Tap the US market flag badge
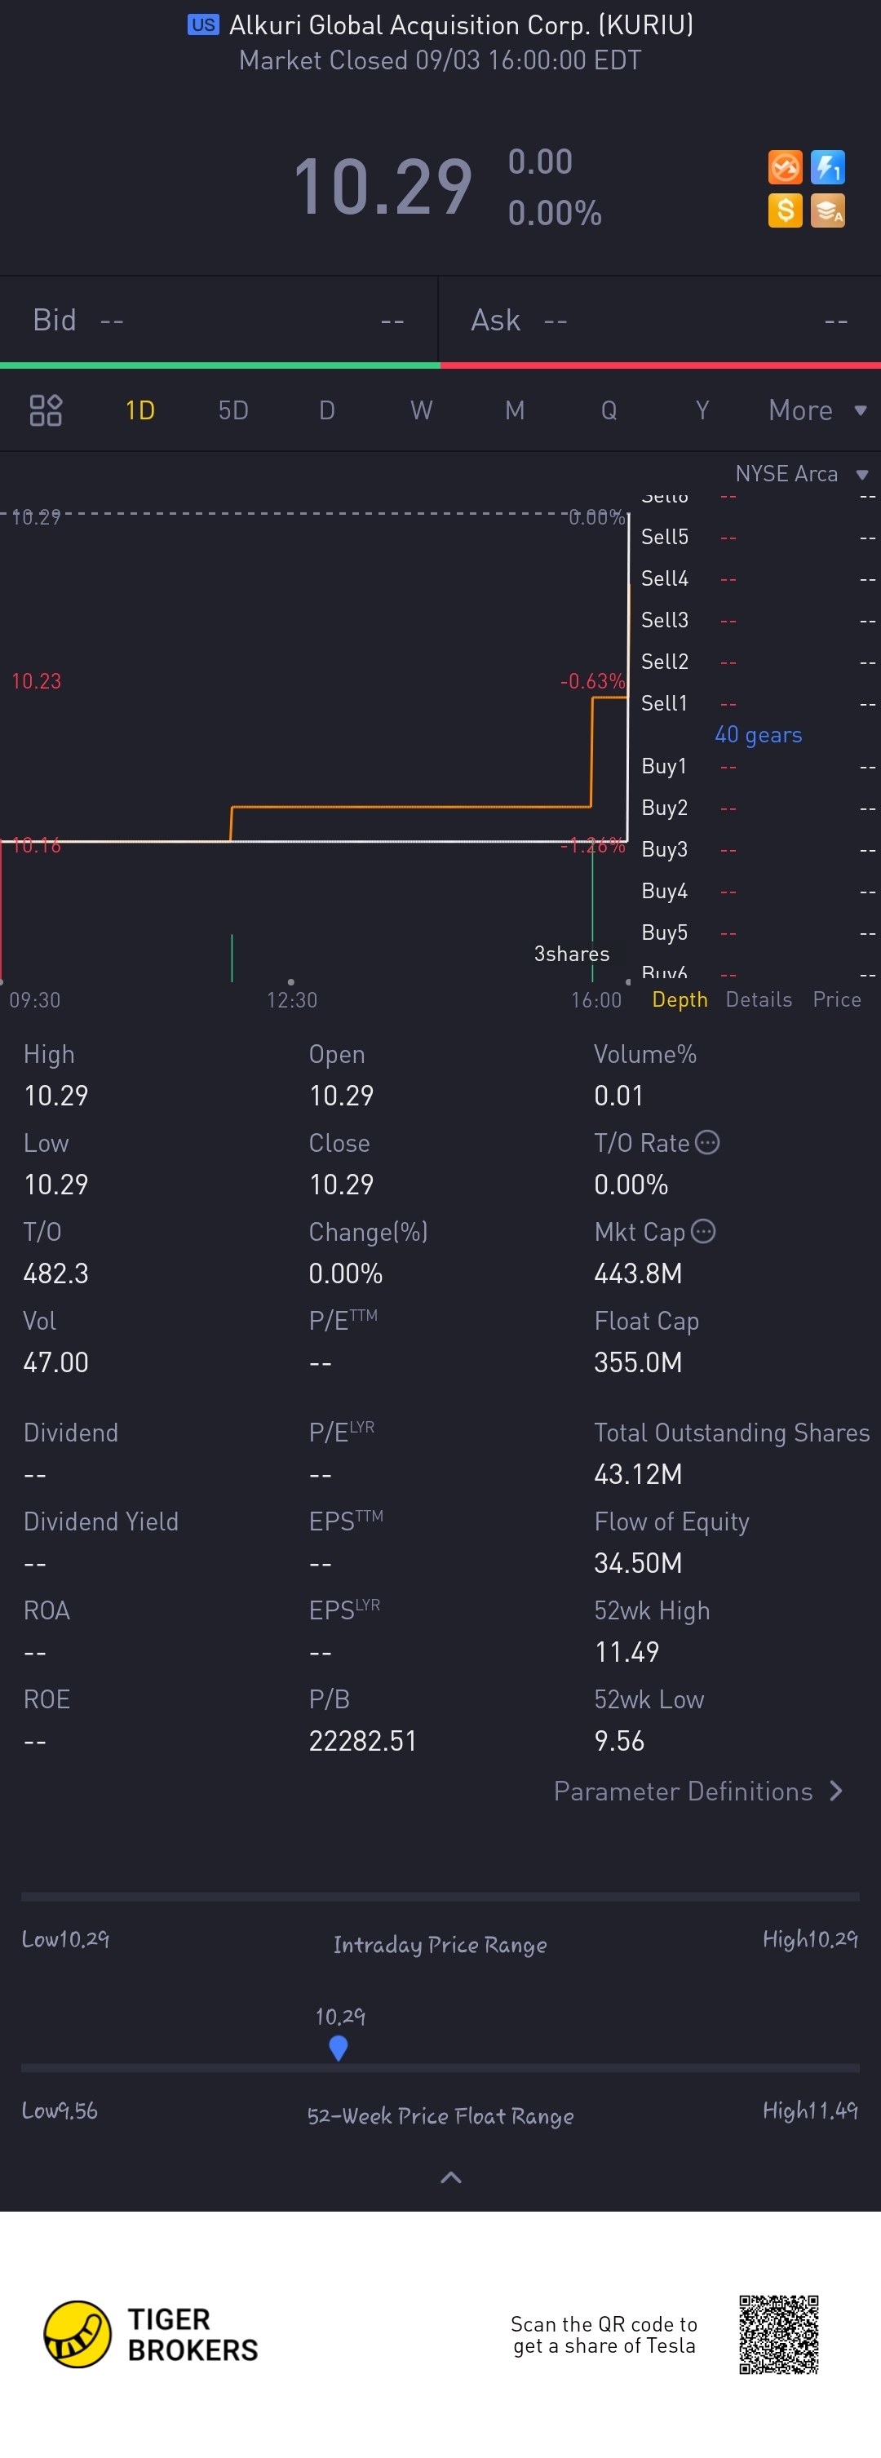Image resolution: width=881 pixels, height=2458 pixels. coord(202,24)
